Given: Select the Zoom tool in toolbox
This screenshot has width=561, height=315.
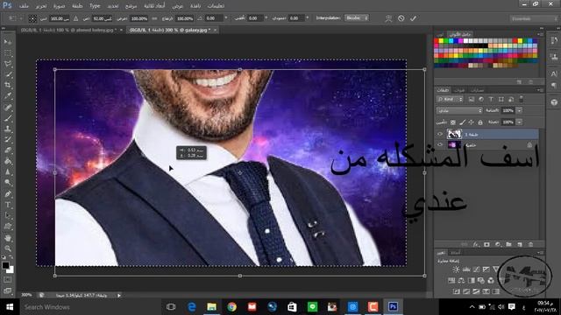Looking at the screenshot, I should point(8,248).
